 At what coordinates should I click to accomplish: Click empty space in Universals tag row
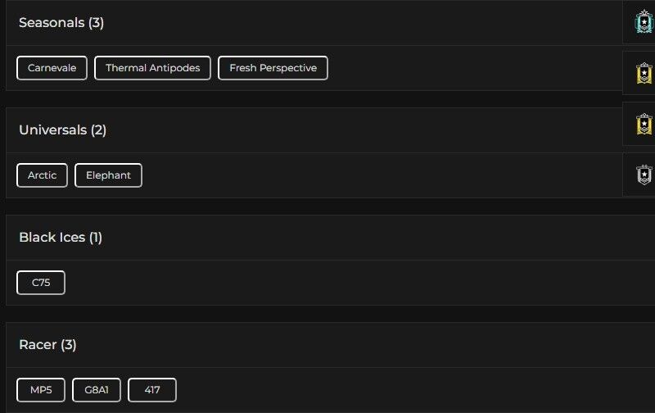pyautogui.click(x=368, y=175)
